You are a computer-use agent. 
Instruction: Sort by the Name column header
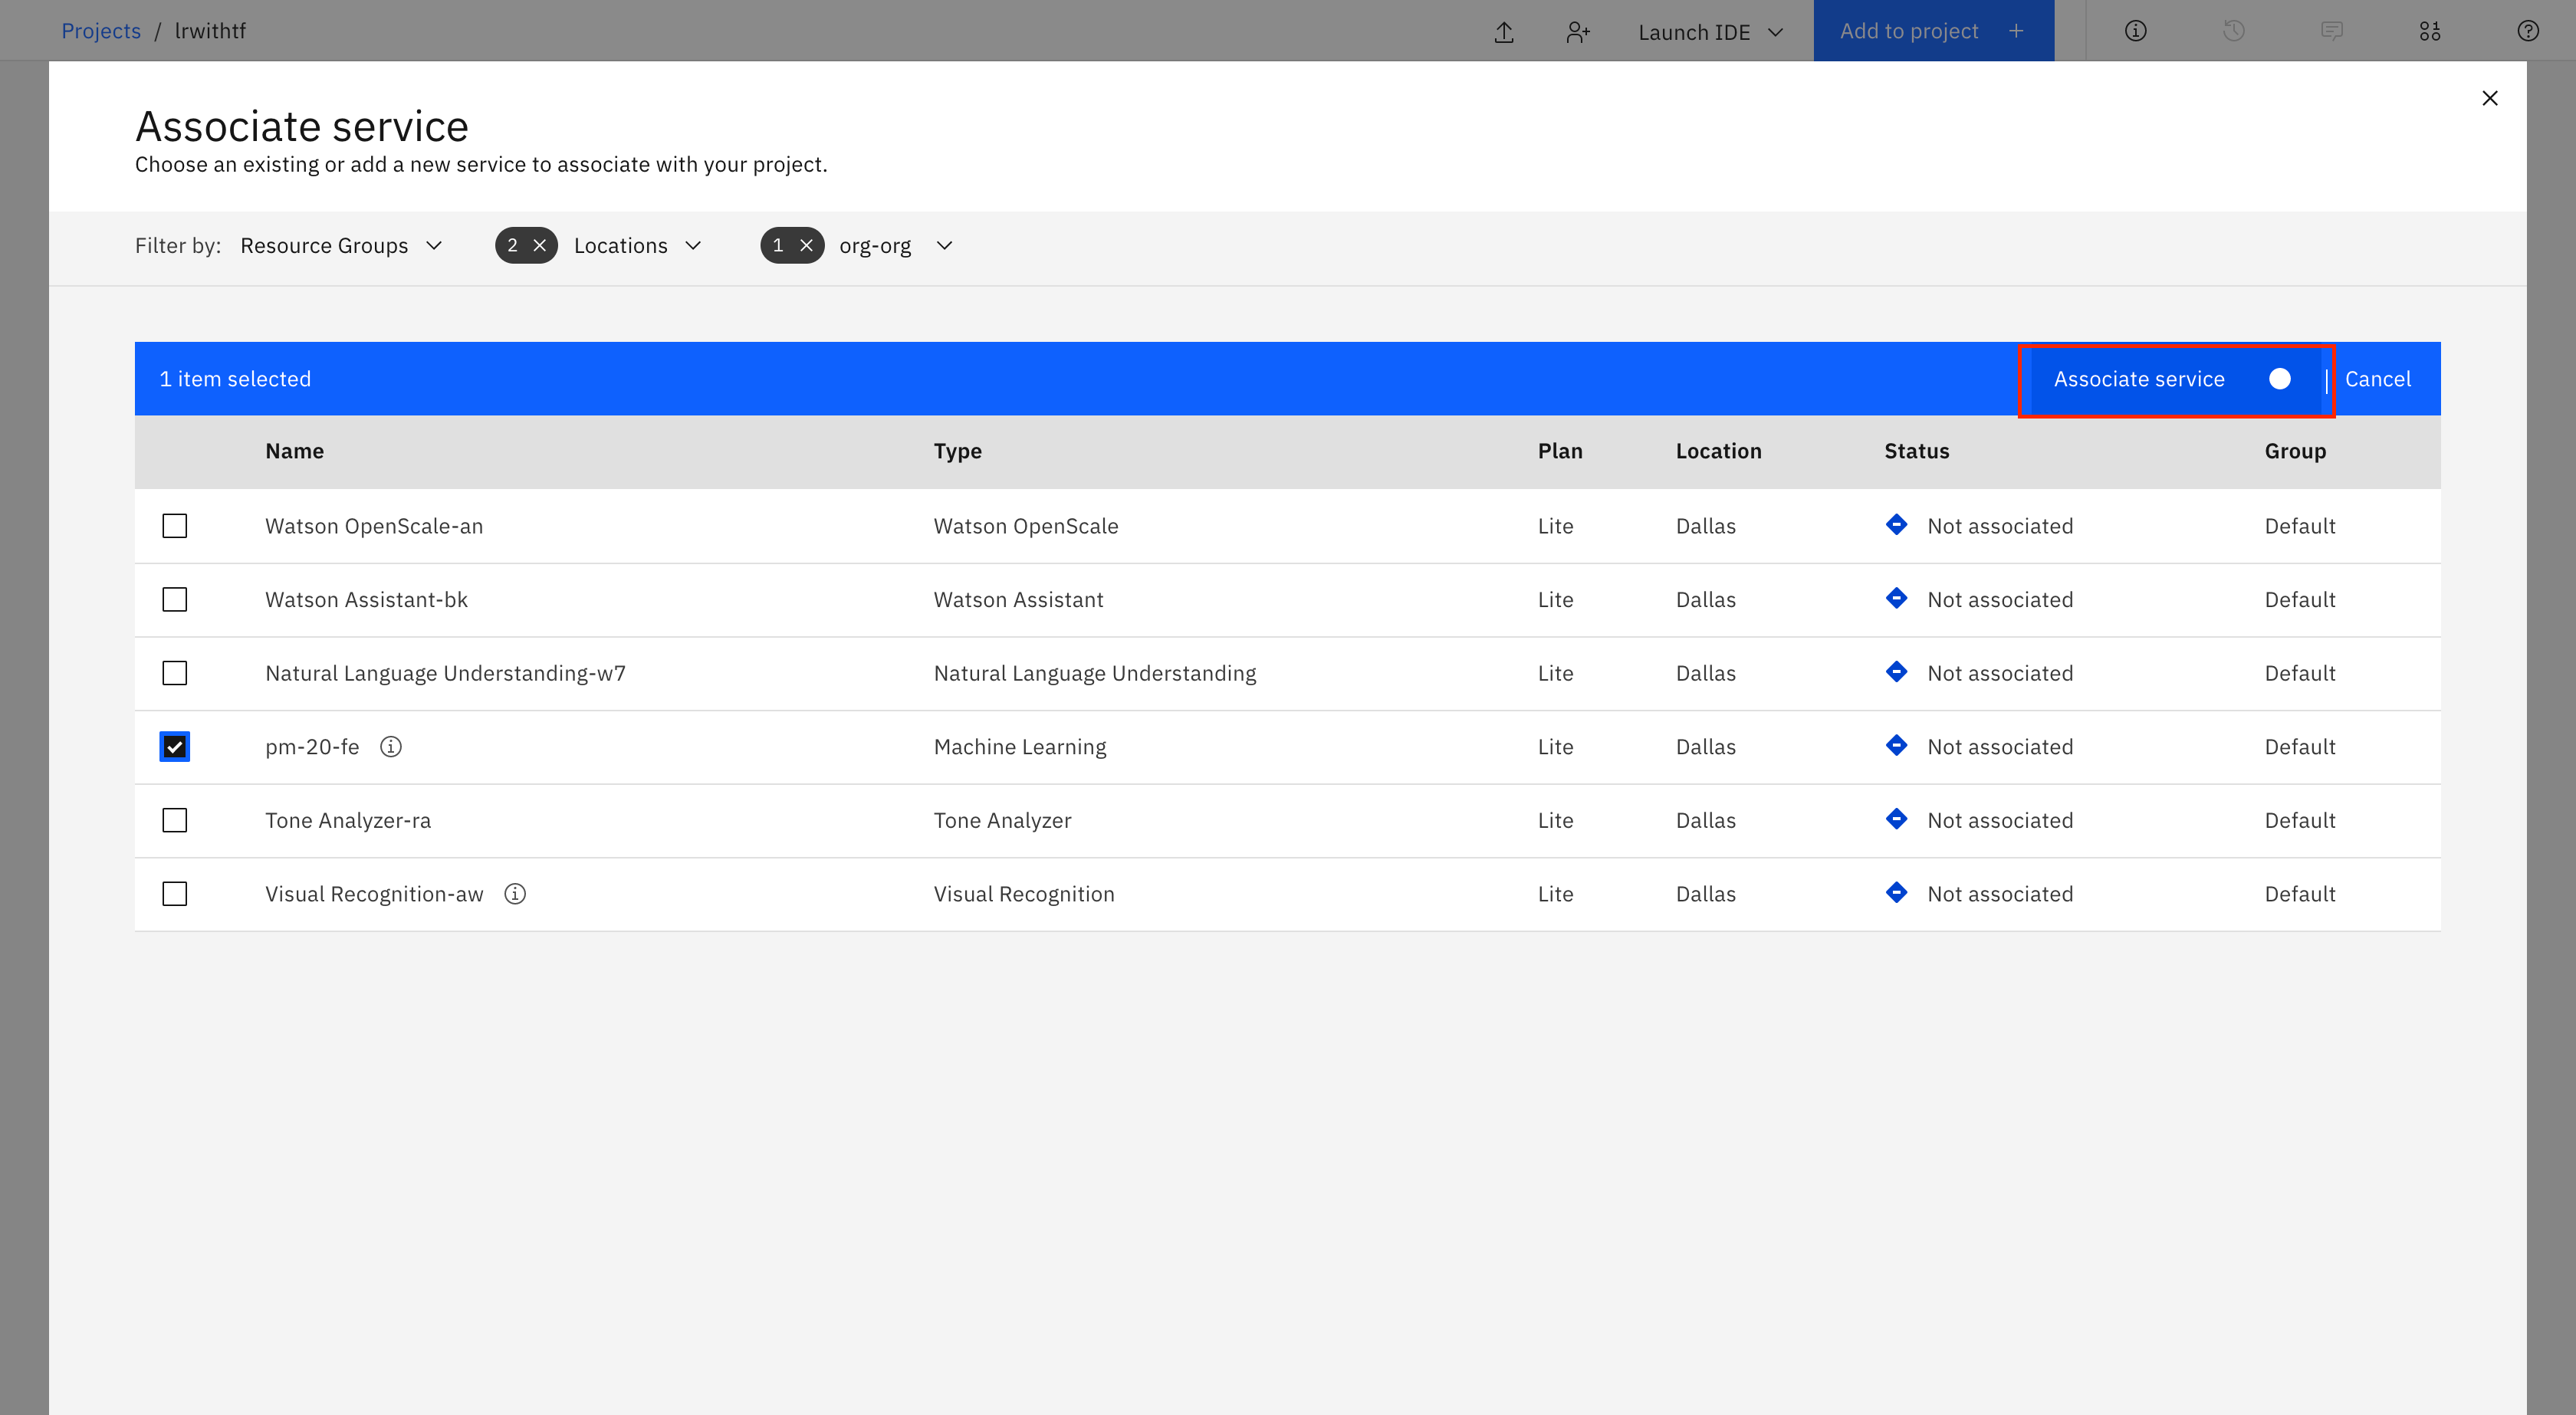(294, 451)
